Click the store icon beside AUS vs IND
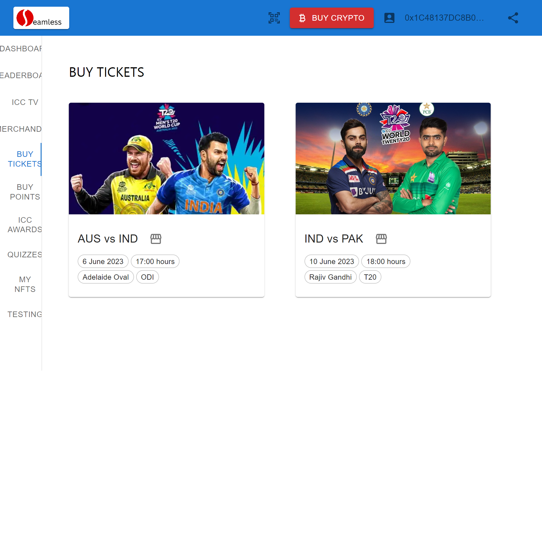Screen dimensions: 542x537 point(156,239)
